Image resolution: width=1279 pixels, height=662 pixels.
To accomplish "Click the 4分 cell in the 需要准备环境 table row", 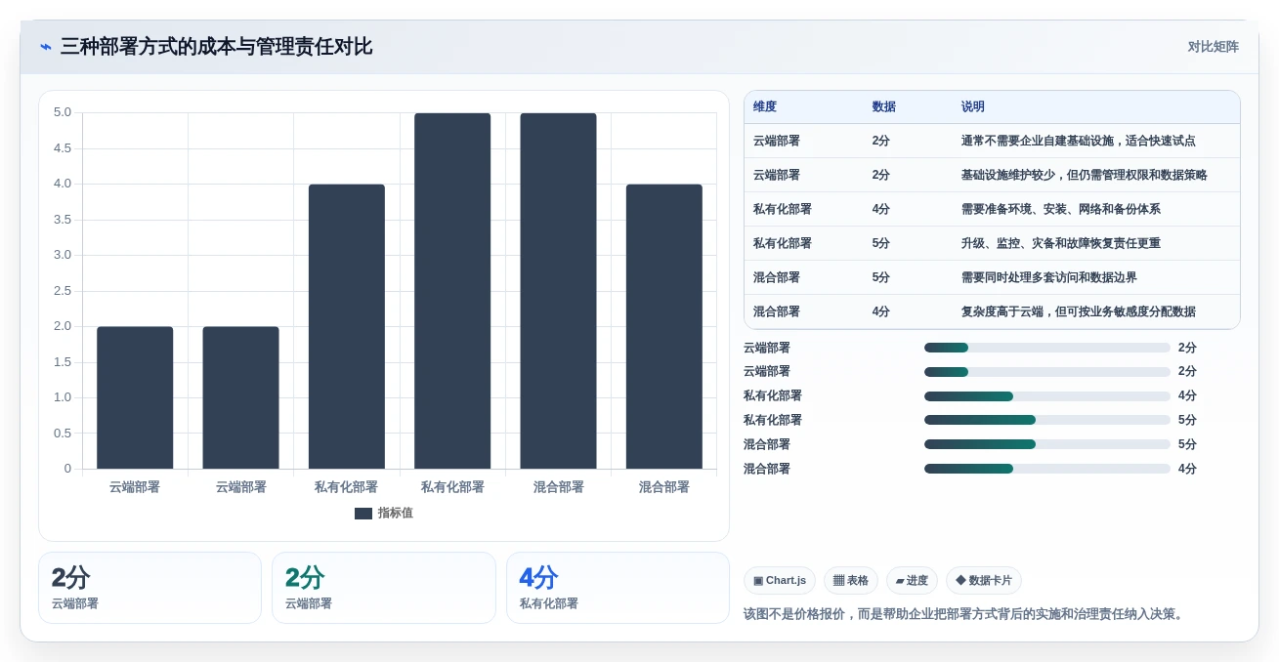I will click(881, 209).
